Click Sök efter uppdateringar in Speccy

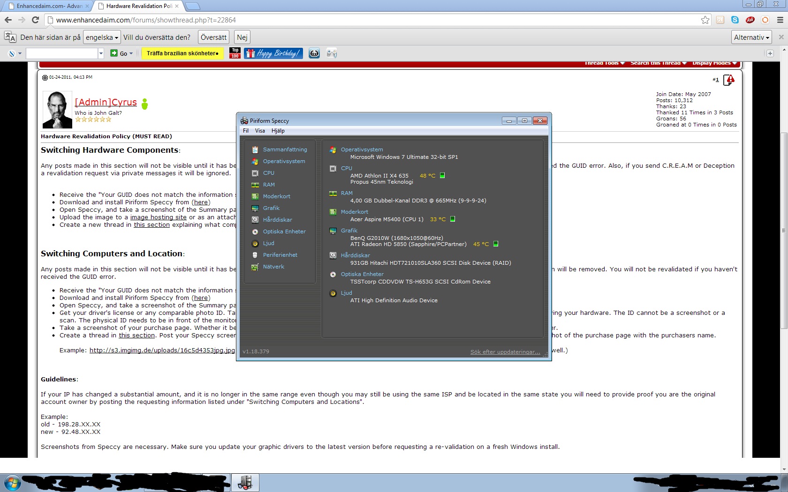[x=505, y=352]
